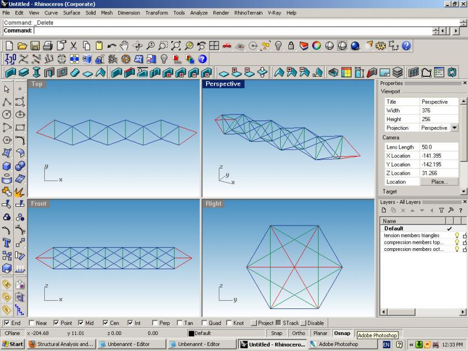Click the four viewports layout icon
Image resolution: width=468 pixels, height=351 pixels.
click(x=214, y=46)
